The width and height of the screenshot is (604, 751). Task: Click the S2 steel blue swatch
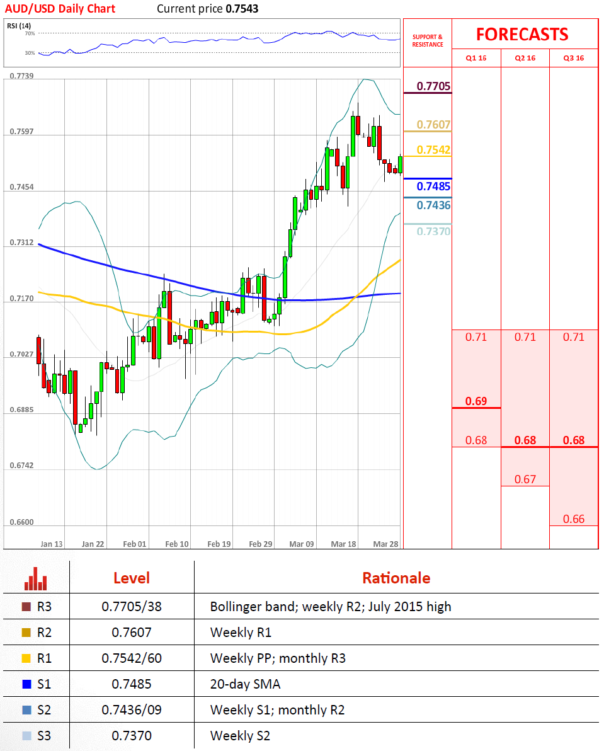(x=27, y=710)
